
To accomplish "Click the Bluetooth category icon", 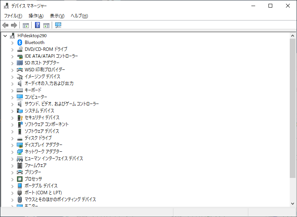I will (20, 42).
